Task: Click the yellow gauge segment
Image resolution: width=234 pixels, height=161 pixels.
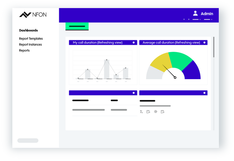Action: coord(161,62)
